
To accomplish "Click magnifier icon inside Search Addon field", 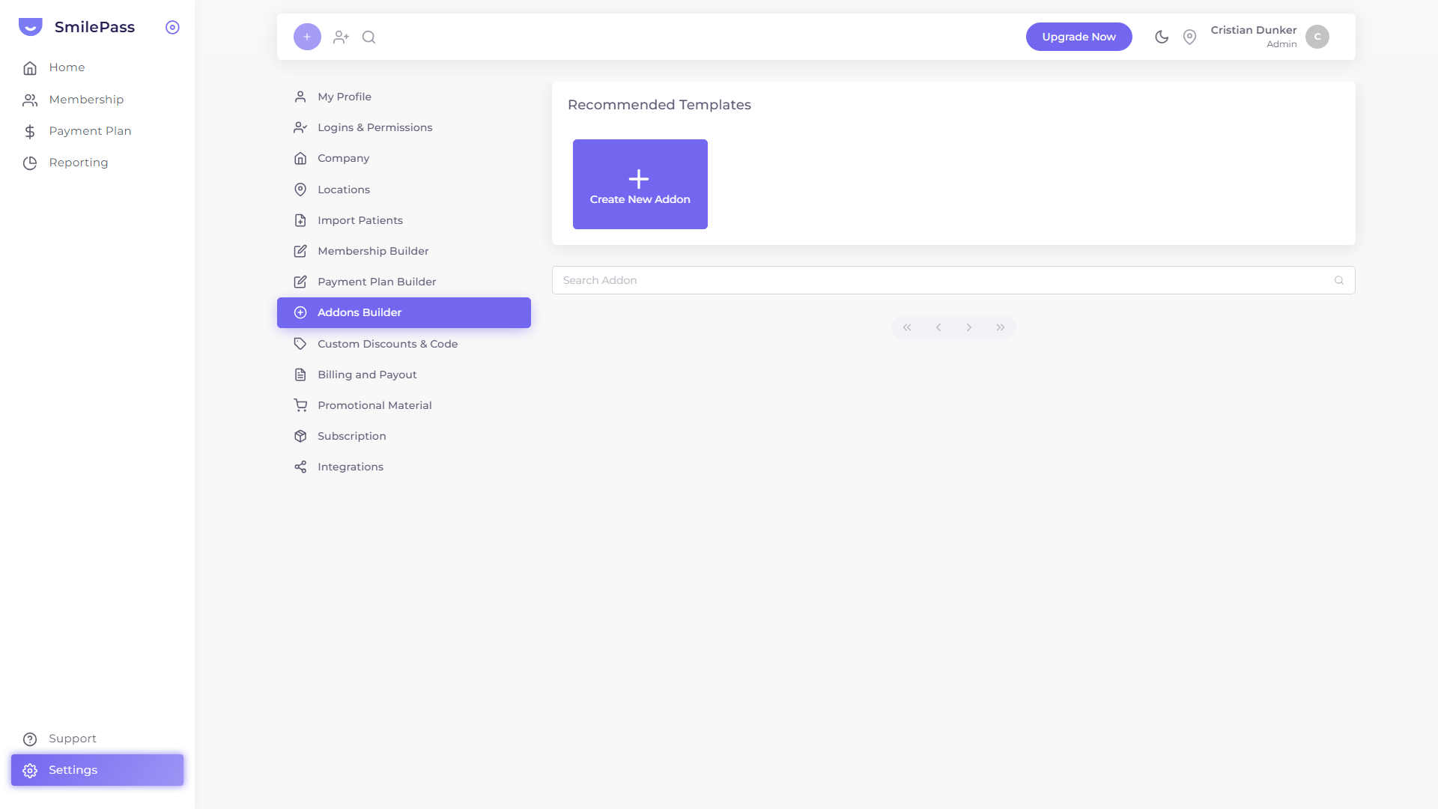I will (x=1339, y=280).
